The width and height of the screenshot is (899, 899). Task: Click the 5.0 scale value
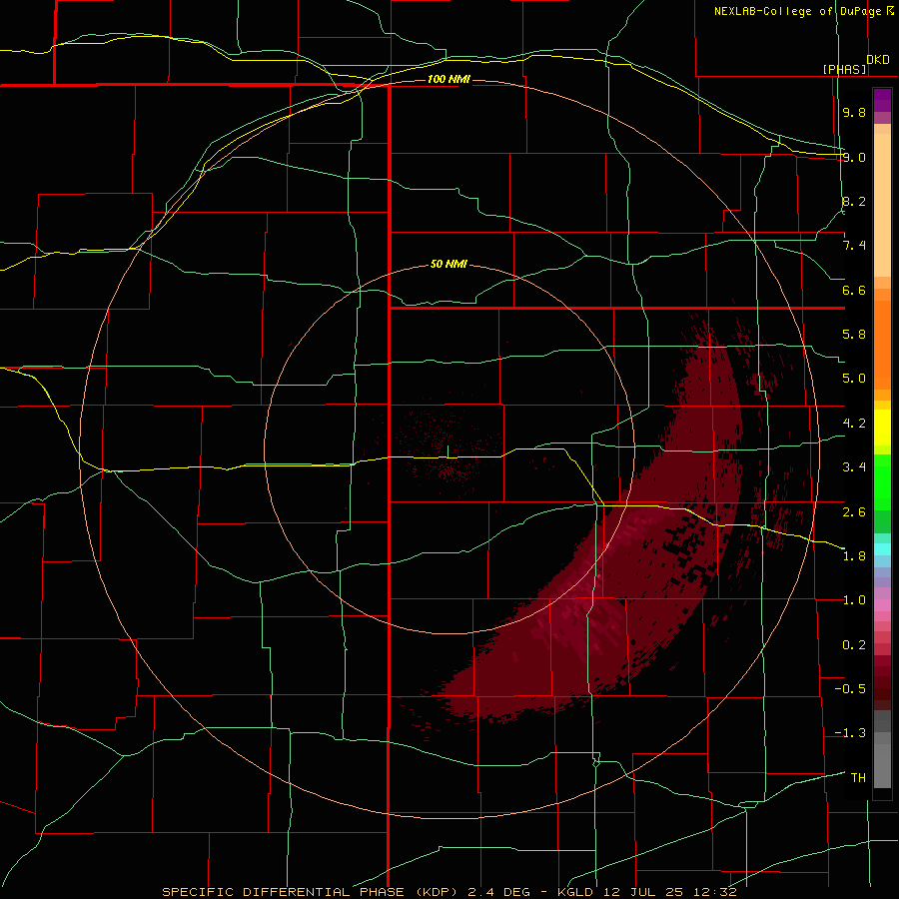(x=854, y=379)
